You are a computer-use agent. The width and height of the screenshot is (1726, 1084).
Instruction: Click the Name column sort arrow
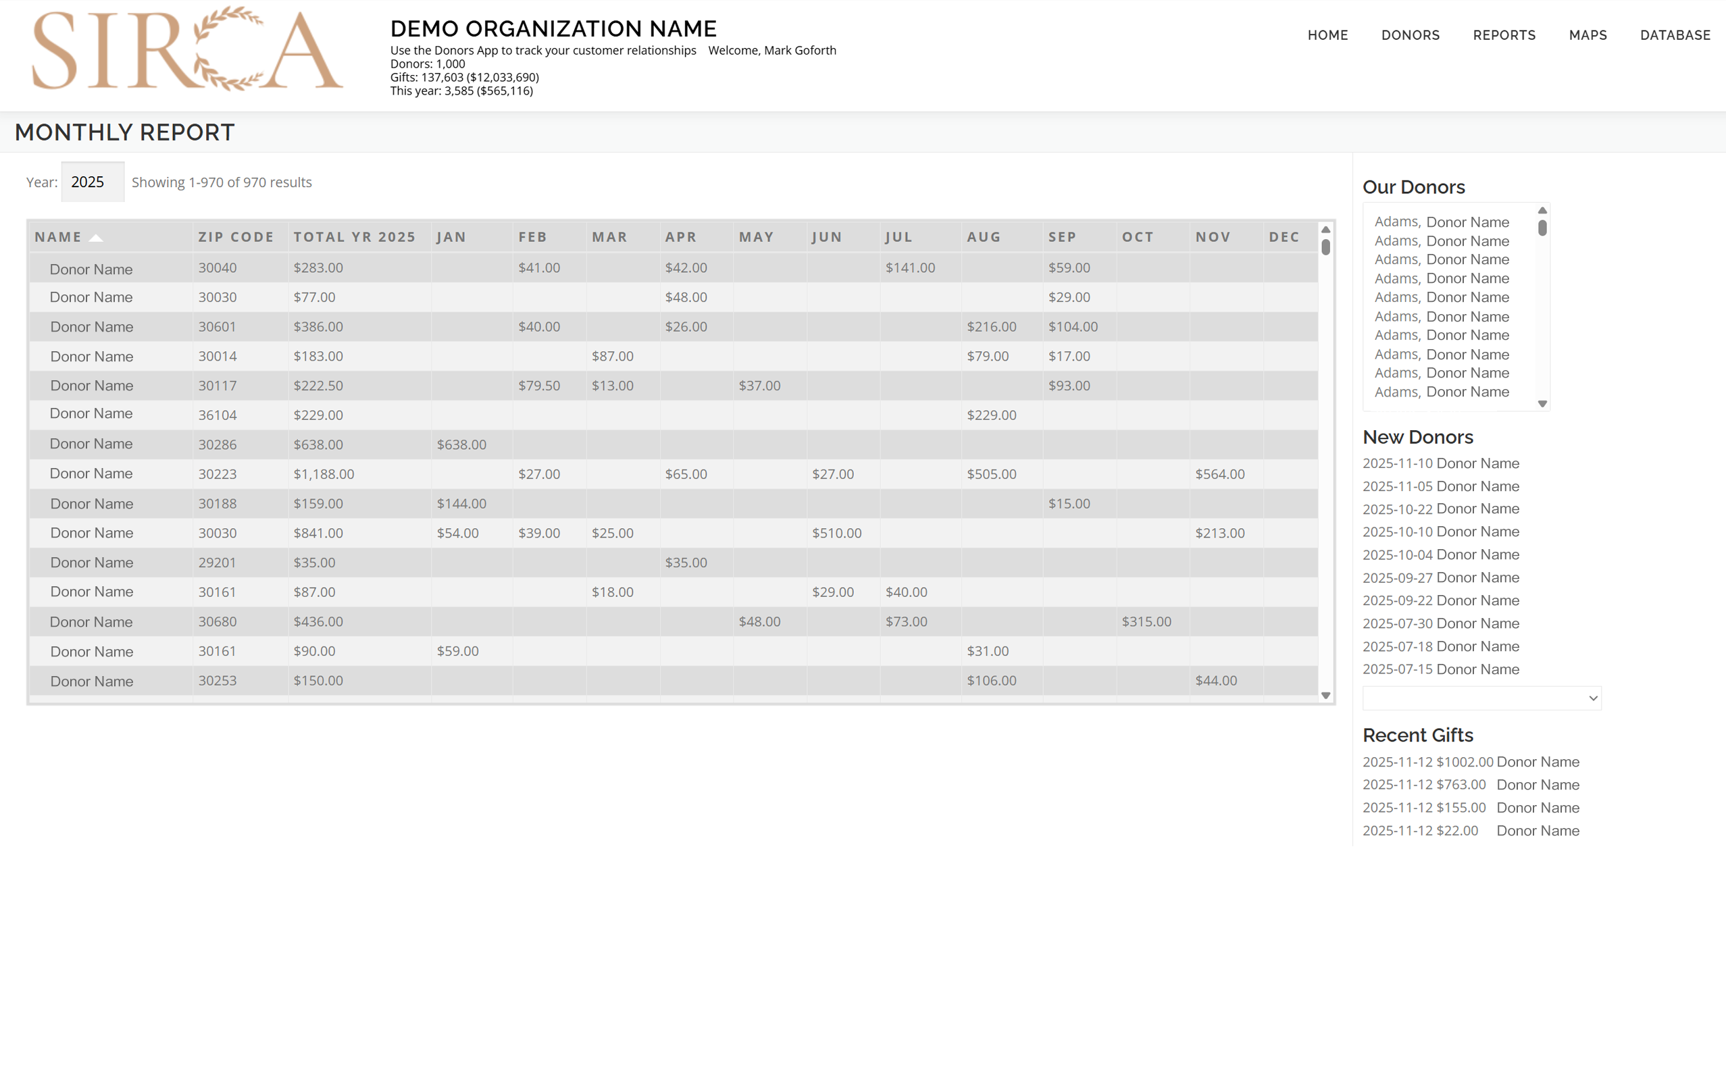click(x=95, y=238)
